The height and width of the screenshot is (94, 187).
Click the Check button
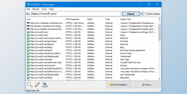[131, 14]
